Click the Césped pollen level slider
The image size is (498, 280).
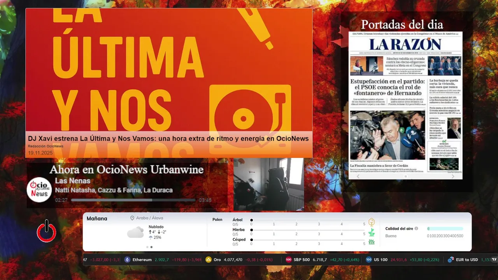pyautogui.click(x=308, y=240)
